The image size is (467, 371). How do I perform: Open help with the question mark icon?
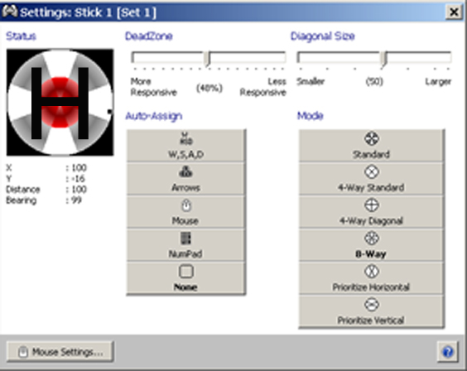pos(448,352)
